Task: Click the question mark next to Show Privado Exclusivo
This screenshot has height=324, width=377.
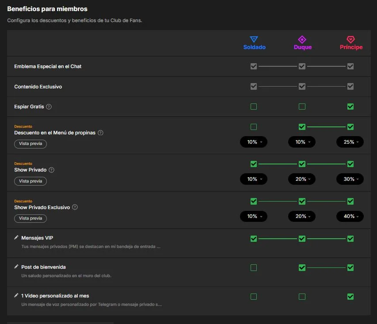Action: point(75,207)
